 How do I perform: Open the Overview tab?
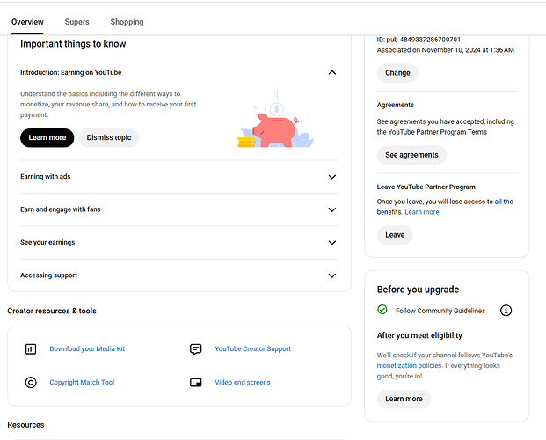[27, 22]
